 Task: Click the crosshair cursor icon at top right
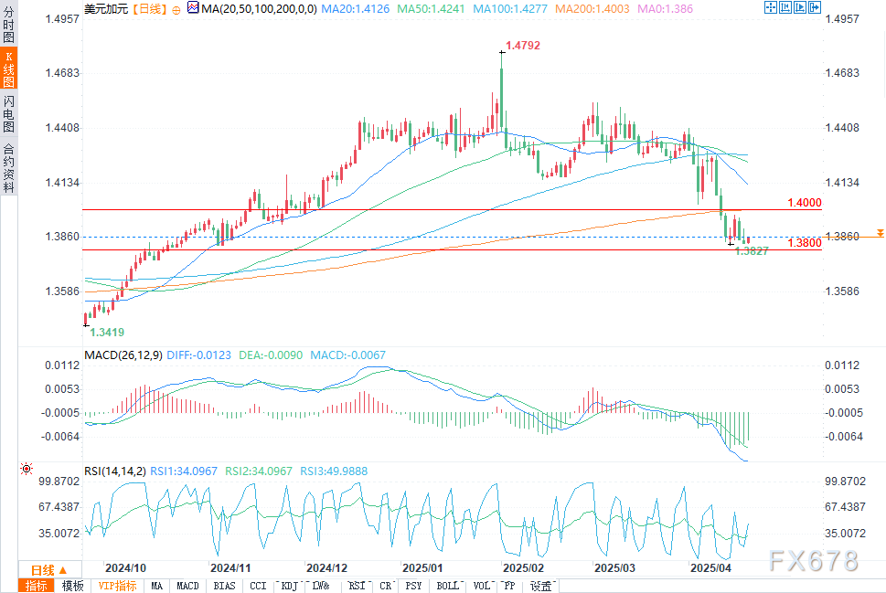pos(770,8)
